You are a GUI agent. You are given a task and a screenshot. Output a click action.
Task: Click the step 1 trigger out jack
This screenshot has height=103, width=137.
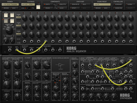pos(25,41)
